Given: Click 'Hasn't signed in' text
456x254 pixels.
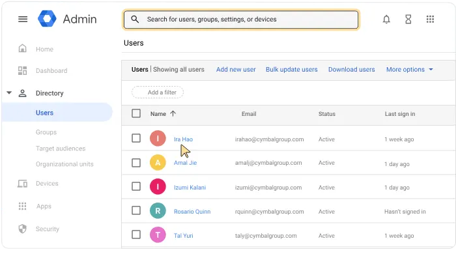Looking at the screenshot, I should [405, 212].
